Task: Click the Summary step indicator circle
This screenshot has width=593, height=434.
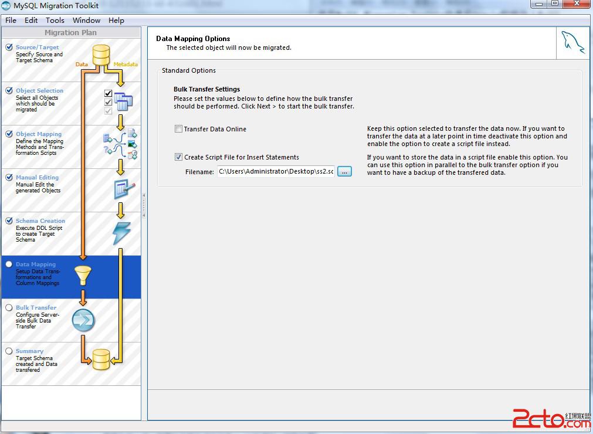Action: pos(9,351)
